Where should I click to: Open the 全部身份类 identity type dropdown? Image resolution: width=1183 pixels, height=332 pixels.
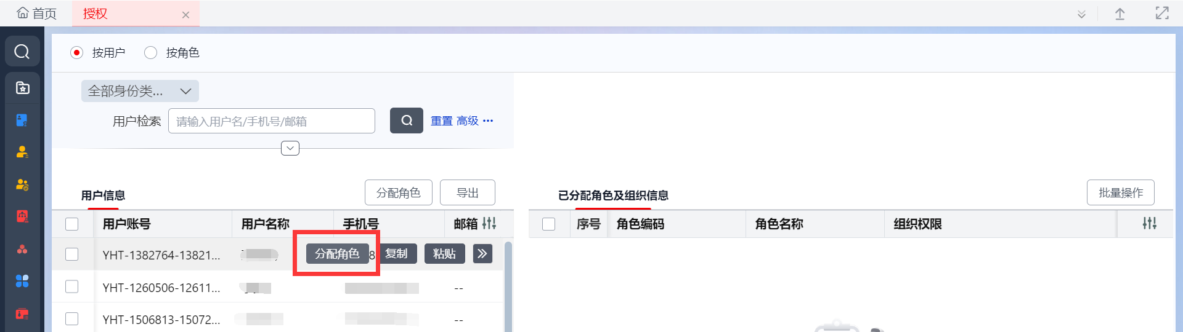point(140,91)
